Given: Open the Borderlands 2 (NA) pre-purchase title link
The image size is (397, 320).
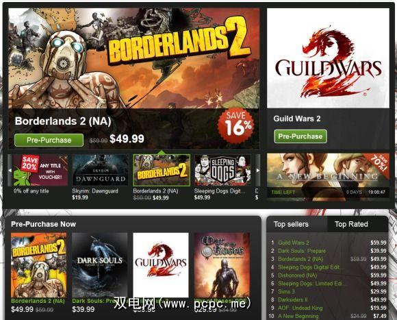Looking at the screenshot, I should point(38,301).
